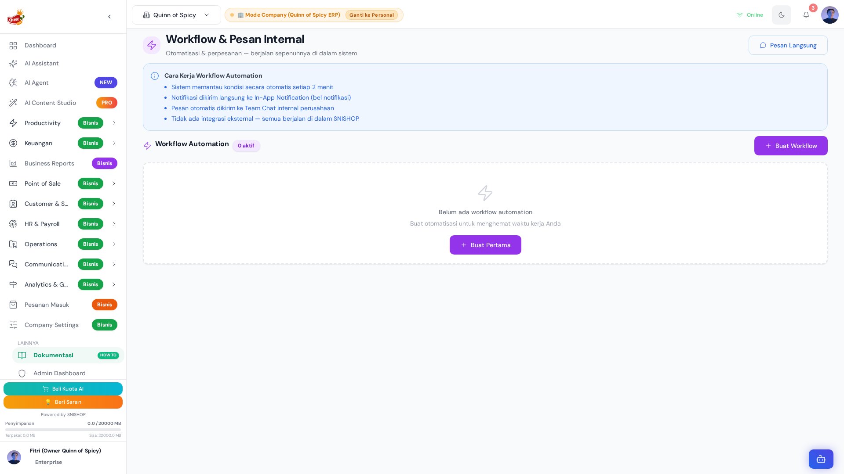Click the 0 aktif badge
Viewport: 844px width, 474px height.
246,146
